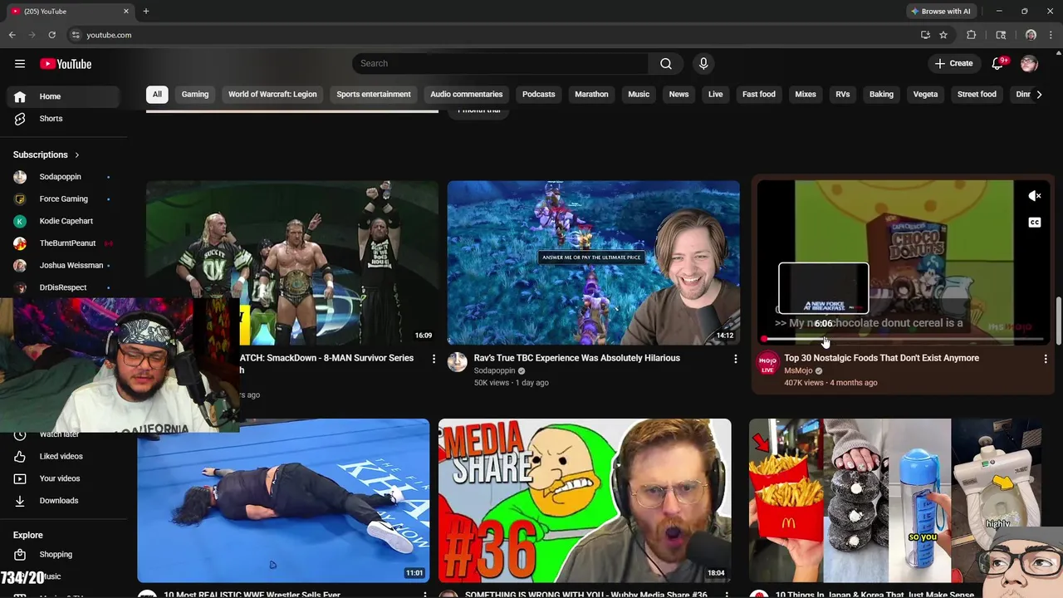Open Force Gaming subscription
Image resolution: width=1063 pixels, height=598 pixels.
click(64, 199)
